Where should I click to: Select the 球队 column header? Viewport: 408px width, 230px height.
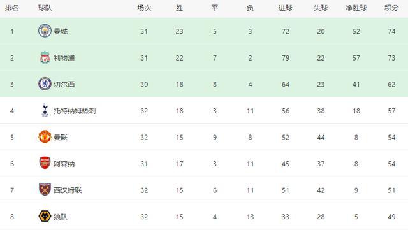point(45,8)
